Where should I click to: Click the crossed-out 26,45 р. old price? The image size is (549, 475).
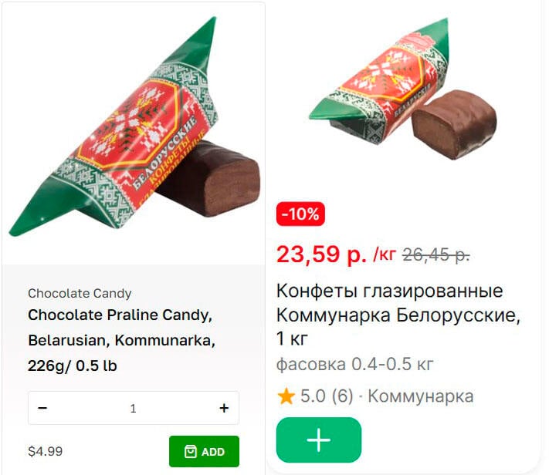point(436,255)
